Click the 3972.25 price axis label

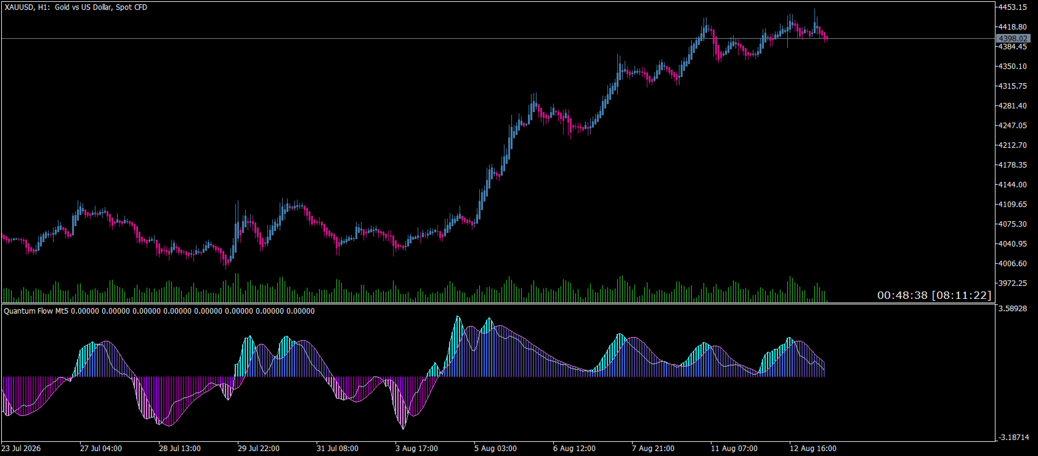click(1014, 283)
